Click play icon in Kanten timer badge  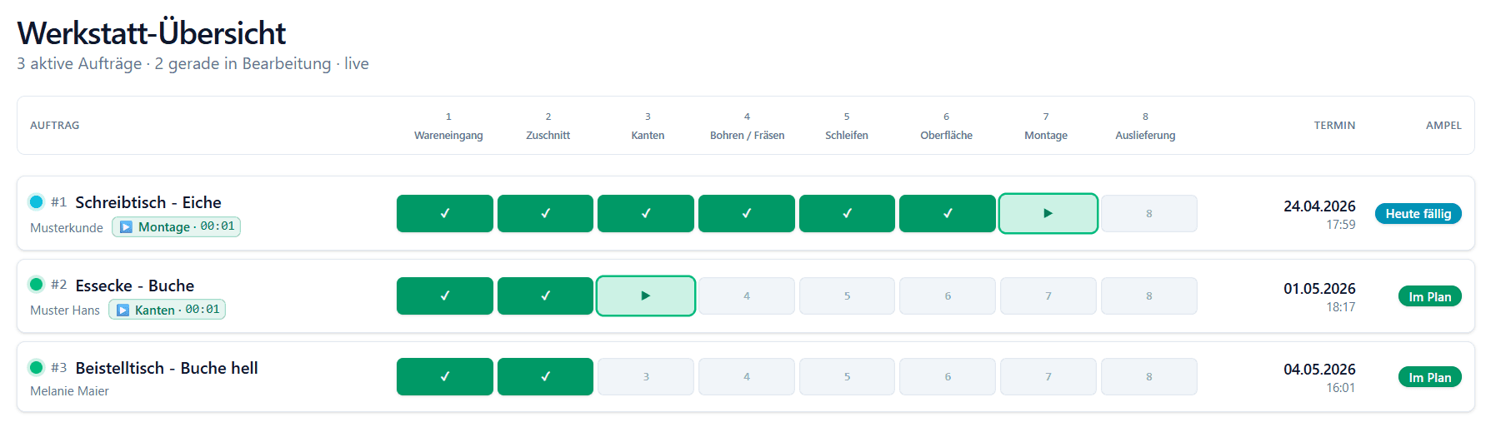click(x=123, y=310)
